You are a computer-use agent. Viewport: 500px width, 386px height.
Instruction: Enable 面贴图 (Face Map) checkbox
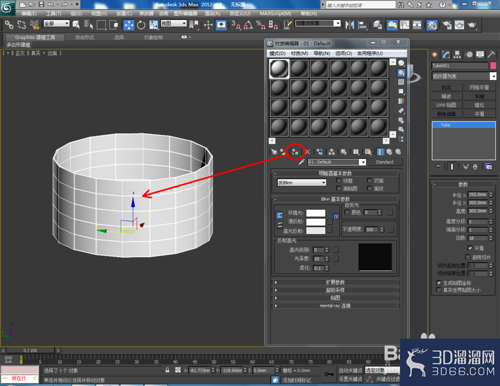click(338, 189)
